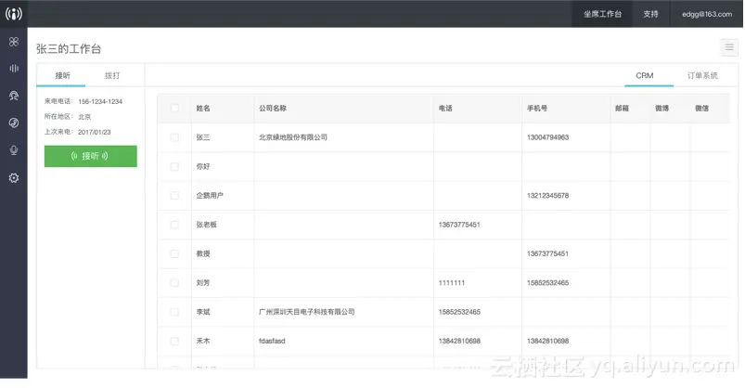Click phone number 1111111
This screenshot has width=745, height=388.
pyautogui.click(x=452, y=283)
